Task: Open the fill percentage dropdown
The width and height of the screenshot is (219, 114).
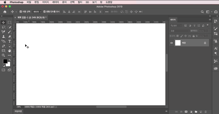Action: click(207, 36)
